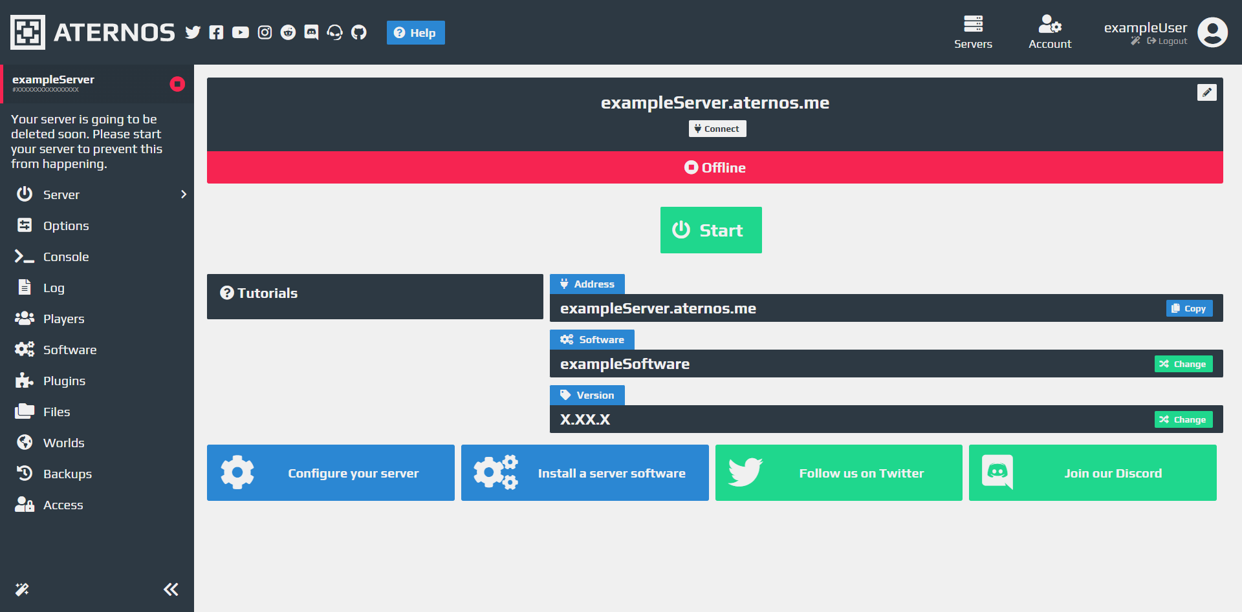
Task: Click the server deletion warning text
Action: click(87, 142)
